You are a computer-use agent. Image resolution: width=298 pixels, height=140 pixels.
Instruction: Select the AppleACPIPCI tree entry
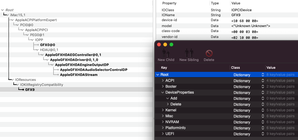(x=36, y=30)
